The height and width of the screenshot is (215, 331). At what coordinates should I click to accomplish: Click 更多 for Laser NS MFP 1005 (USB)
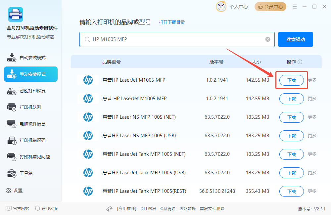click(312, 136)
